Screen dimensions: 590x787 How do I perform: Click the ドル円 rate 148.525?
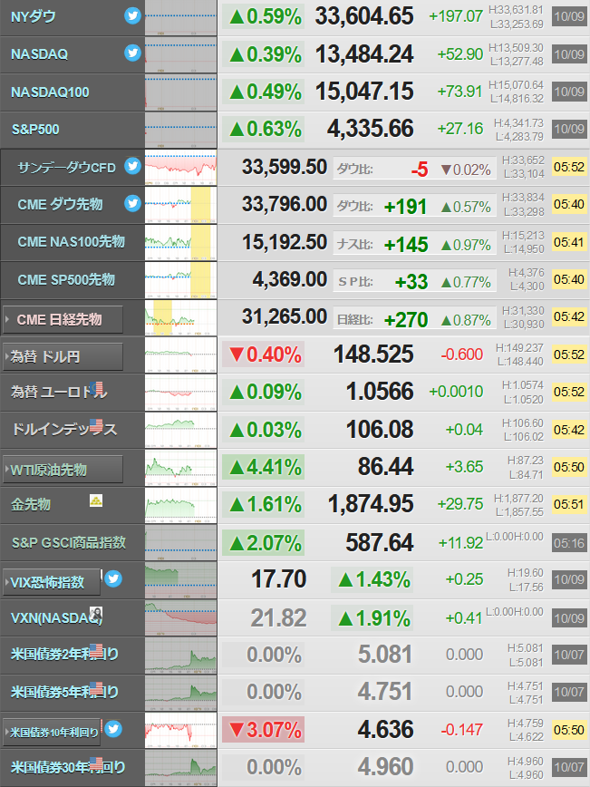[373, 355]
